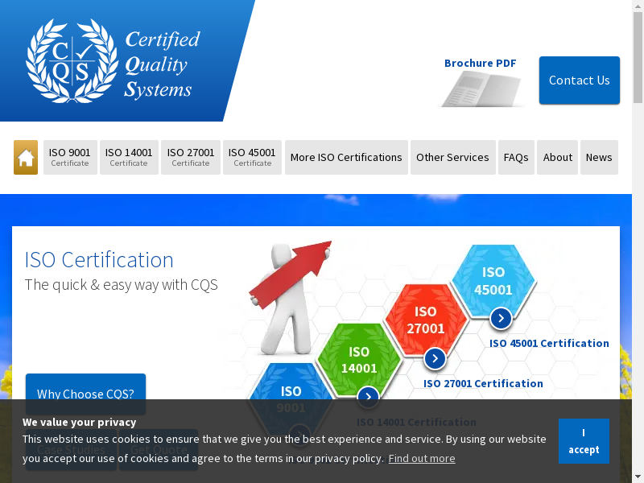The height and width of the screenshot is (483, 644).
Task: Click arrow circle under ISO 45001 hexagon
Action: 501,319
